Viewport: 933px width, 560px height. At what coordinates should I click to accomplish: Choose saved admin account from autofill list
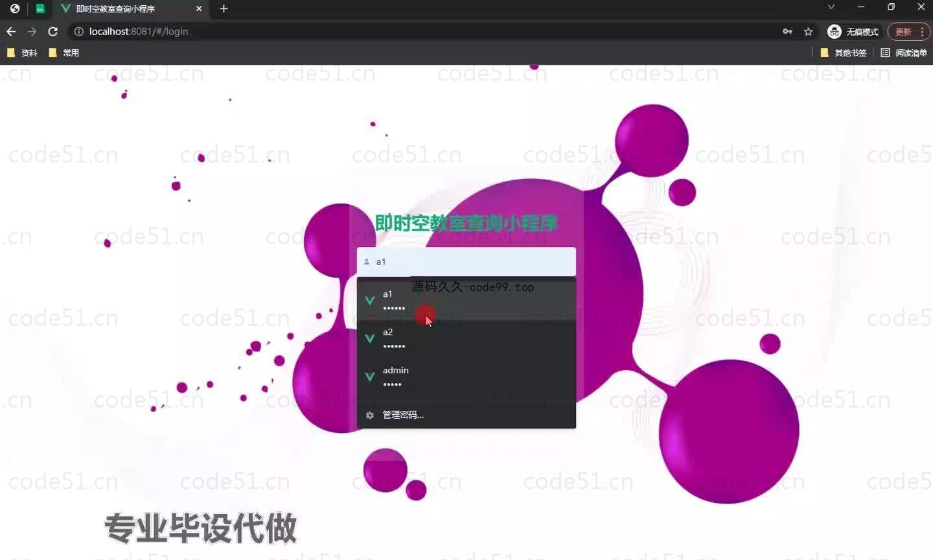pos(466,377)
